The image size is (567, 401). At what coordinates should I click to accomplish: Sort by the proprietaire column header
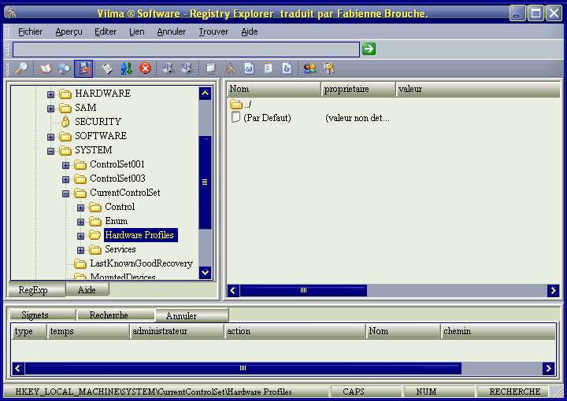pyautogui.click(x=358, y=89)
